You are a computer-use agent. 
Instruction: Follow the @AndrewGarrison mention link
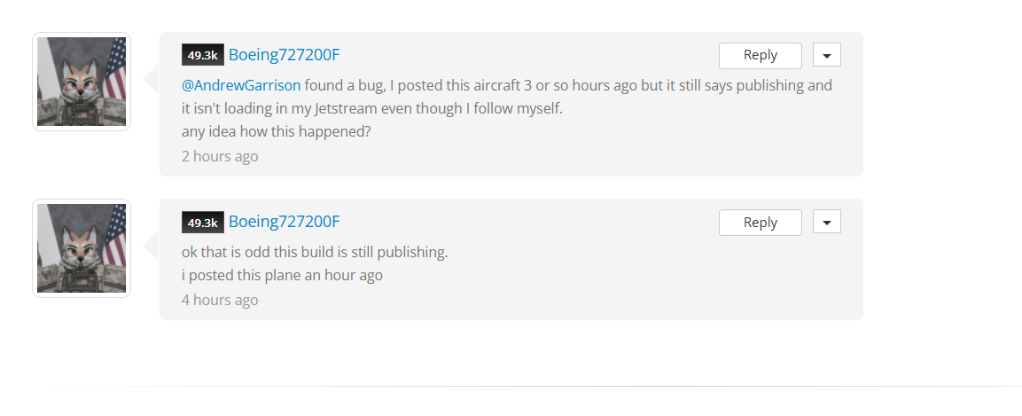(x=241, y=85)
